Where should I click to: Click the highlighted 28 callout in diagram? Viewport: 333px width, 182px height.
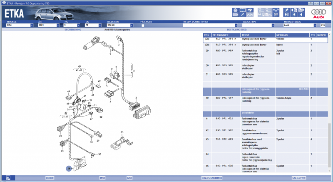(x=69, y=168)
